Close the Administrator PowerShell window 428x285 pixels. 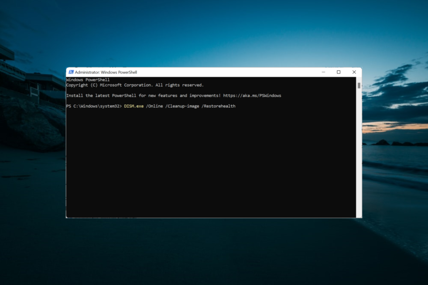tap(354, 72)
